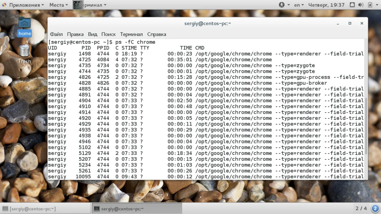Open the Поиск menu
This screenshot has height=214, width=381.
108,34
